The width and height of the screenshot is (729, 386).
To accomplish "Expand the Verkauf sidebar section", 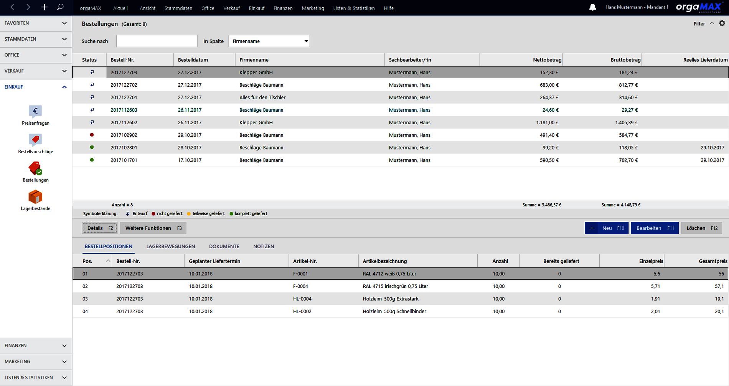I will (36, 71).
